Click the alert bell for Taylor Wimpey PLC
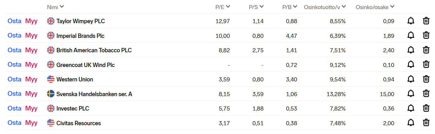Image resolution: width=435 pixels, height=134 pixels. (411, 21)
